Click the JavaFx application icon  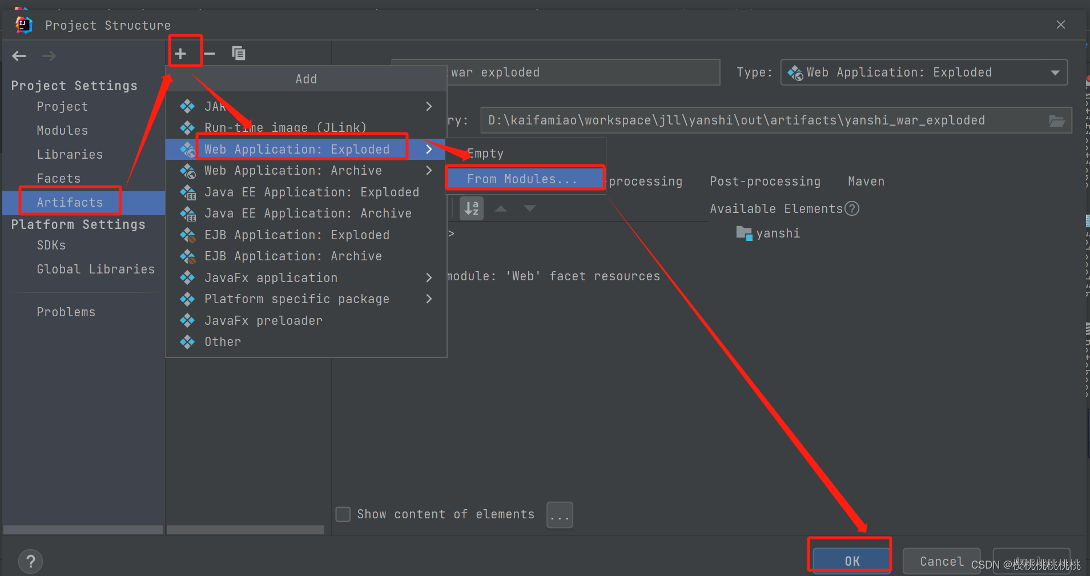pyautogui.click(x=187, y=278)
